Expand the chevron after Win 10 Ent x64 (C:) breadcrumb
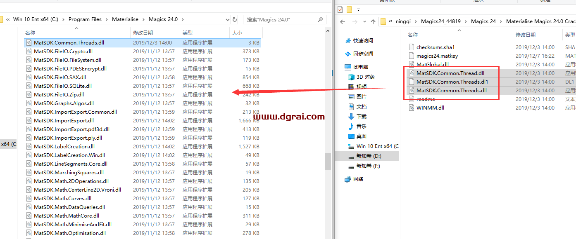 (64, 19)
